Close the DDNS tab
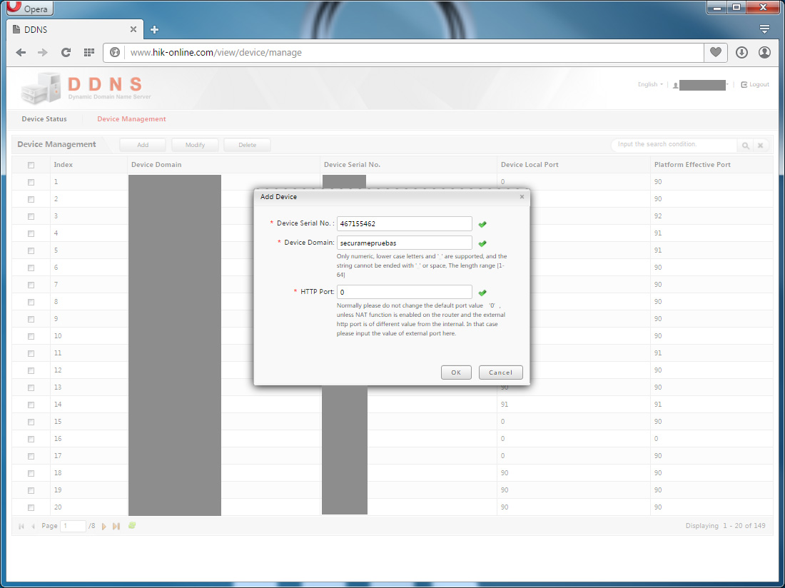The image size is (785, 588). (x=133, y=29)
